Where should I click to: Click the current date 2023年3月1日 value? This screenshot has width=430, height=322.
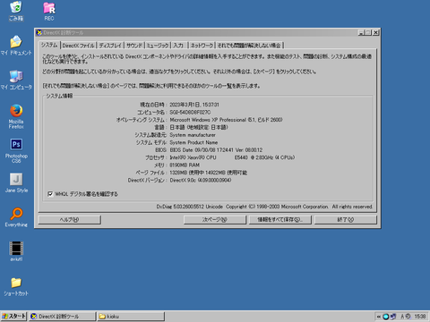[x=194, y=105]
